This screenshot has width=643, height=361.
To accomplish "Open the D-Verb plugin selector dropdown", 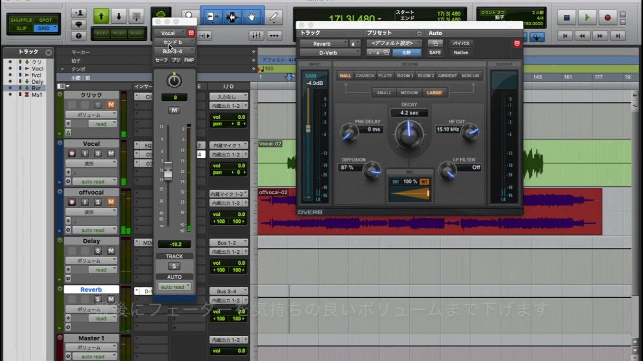I will point(330,53).
